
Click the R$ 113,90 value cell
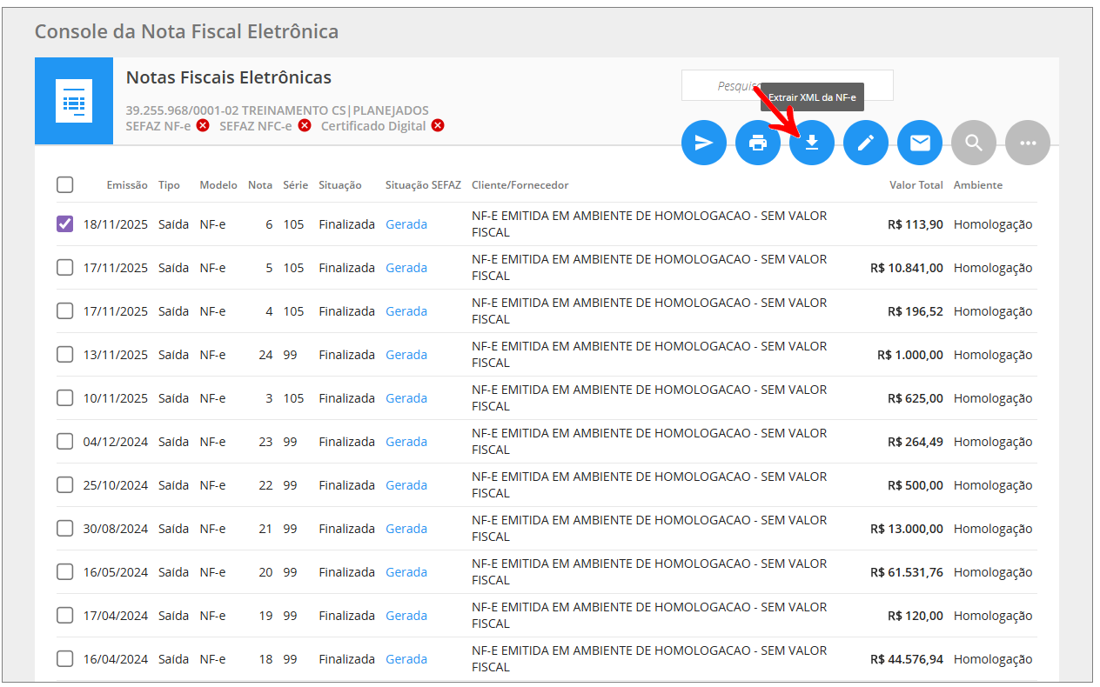coord(916,224)
